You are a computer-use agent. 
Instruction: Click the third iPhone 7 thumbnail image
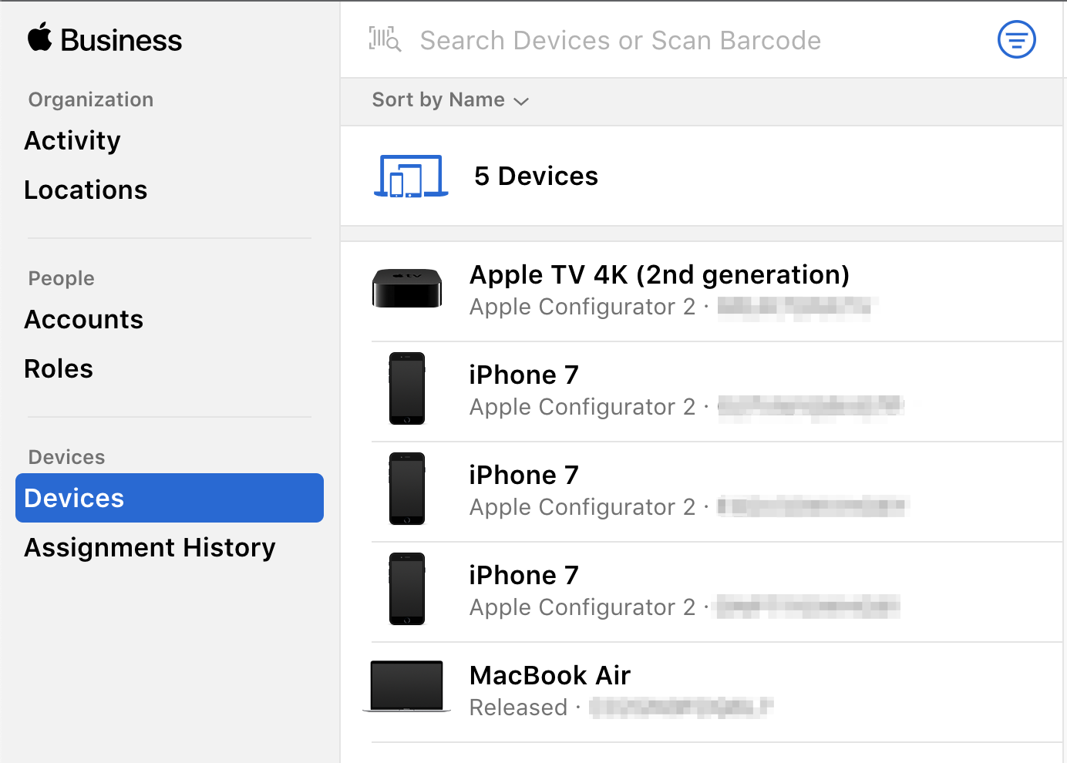406,590
